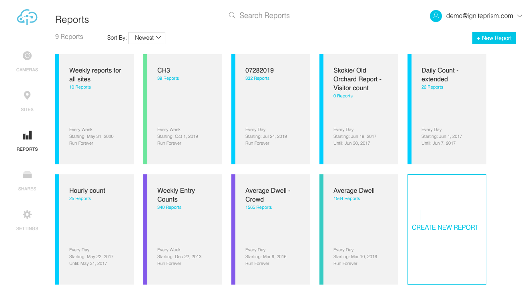The width and height of the screenshot is (532, 297).
Task: Select the SITES label in sidebar
Action: 27,109
